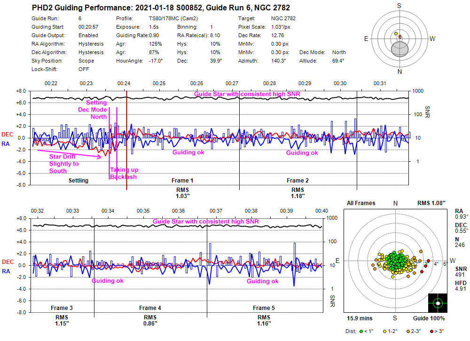
Task: Click the 00:34 time label on lower graph
Action: 108,211
